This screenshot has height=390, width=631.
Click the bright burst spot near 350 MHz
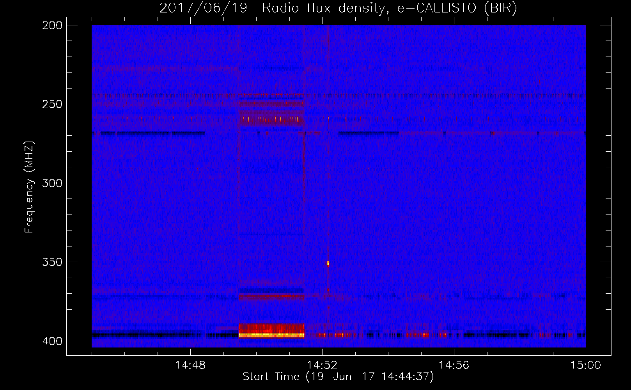click(328, 263)
